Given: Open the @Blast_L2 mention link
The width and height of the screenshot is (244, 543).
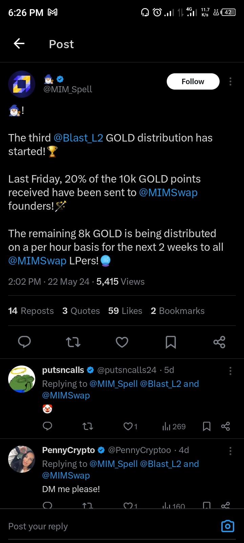Looking at the screenshot, I should tap(78, 138).
